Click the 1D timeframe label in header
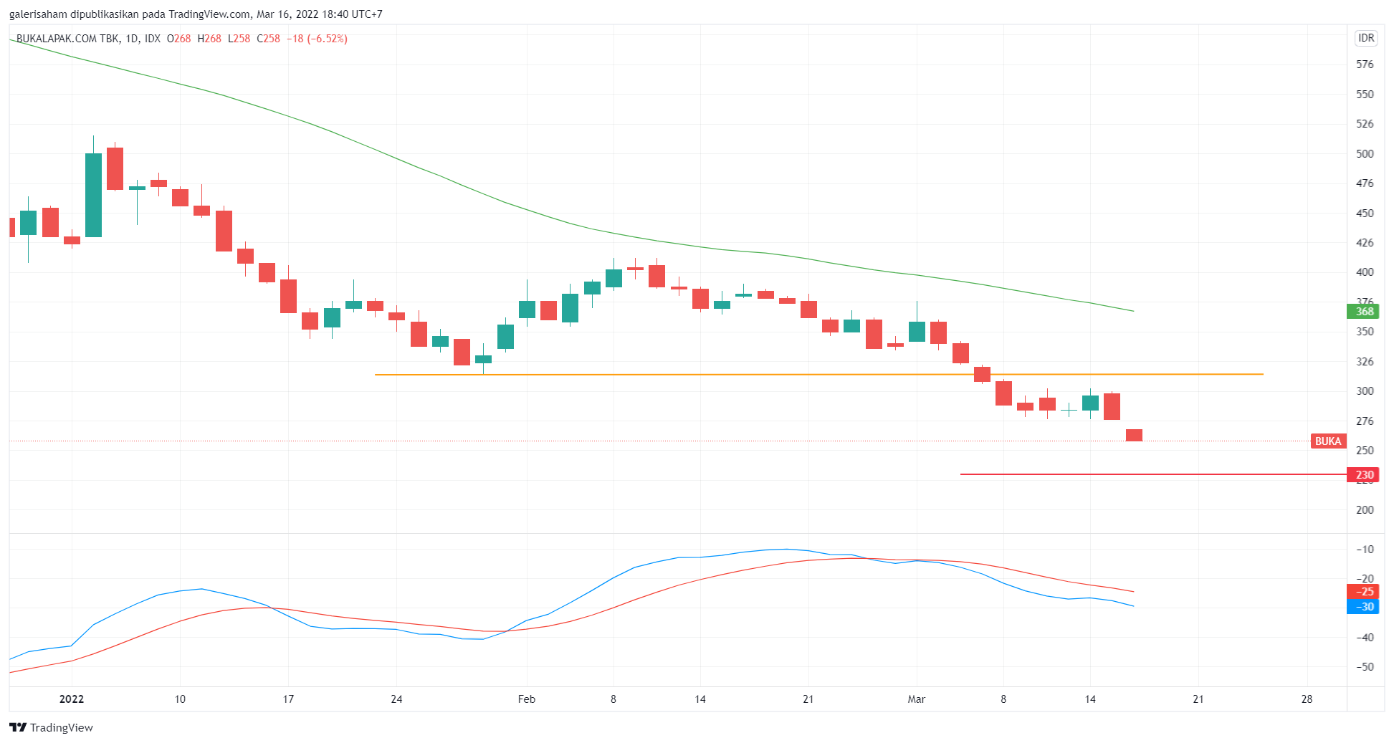Viewport: 1394px width, 743px height. click(x=131, y=39)
